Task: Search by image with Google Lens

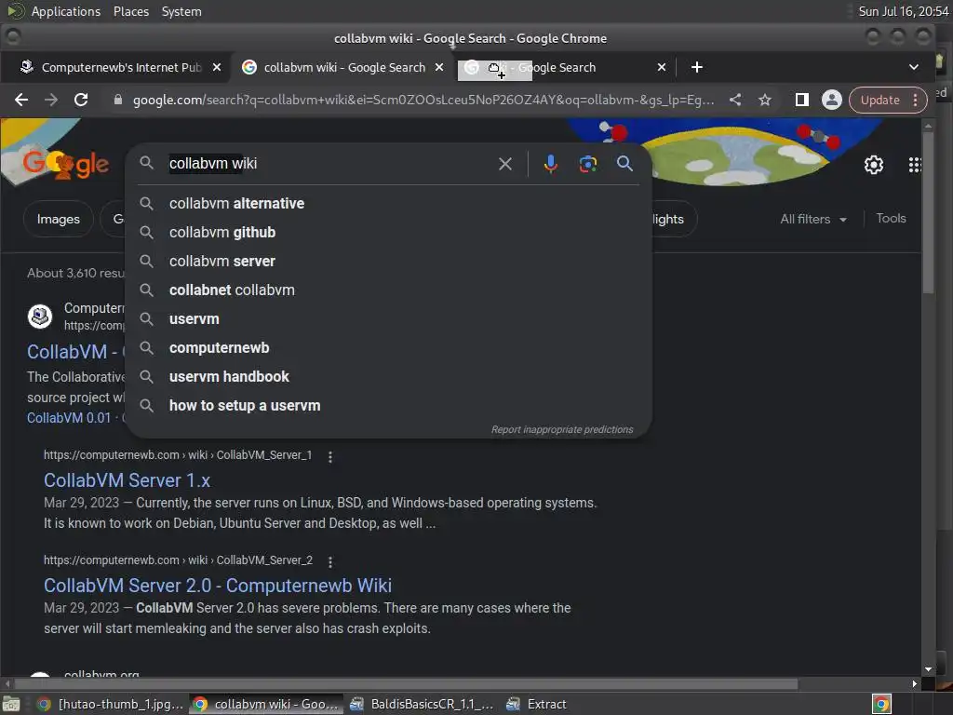Action: coord(588,164)
